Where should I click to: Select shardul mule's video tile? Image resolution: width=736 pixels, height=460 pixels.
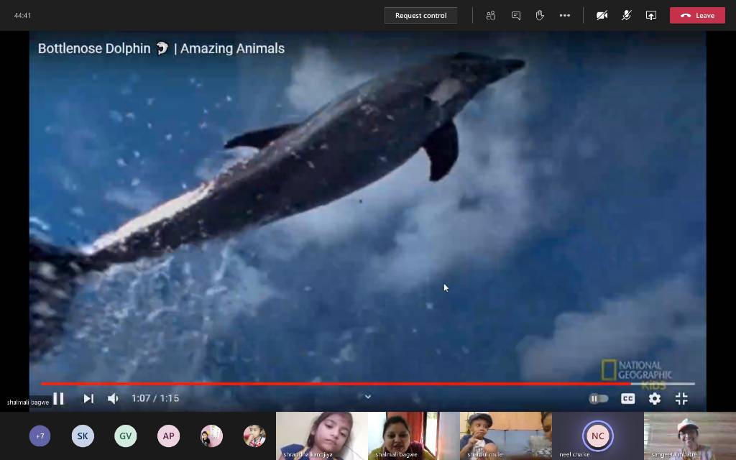tap(505, 436)
